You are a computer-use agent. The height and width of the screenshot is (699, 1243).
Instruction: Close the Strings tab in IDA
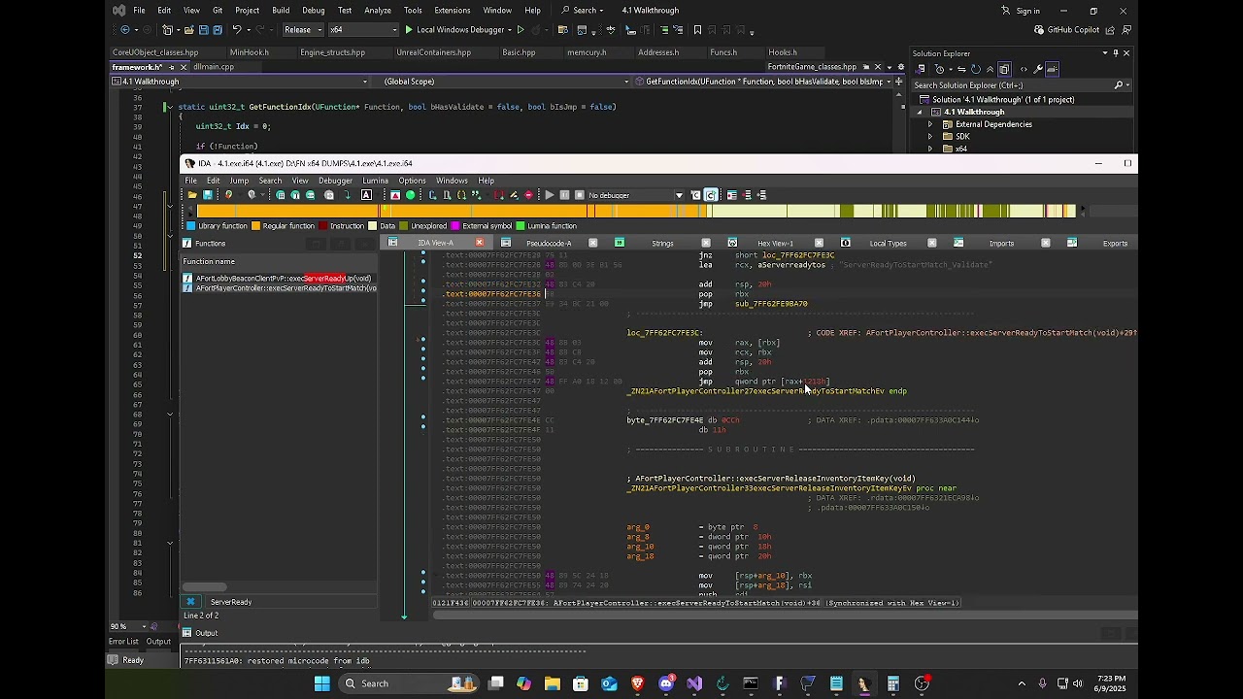click(705, 243)
